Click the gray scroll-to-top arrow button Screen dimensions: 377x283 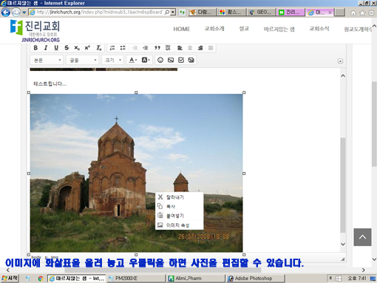362,237
